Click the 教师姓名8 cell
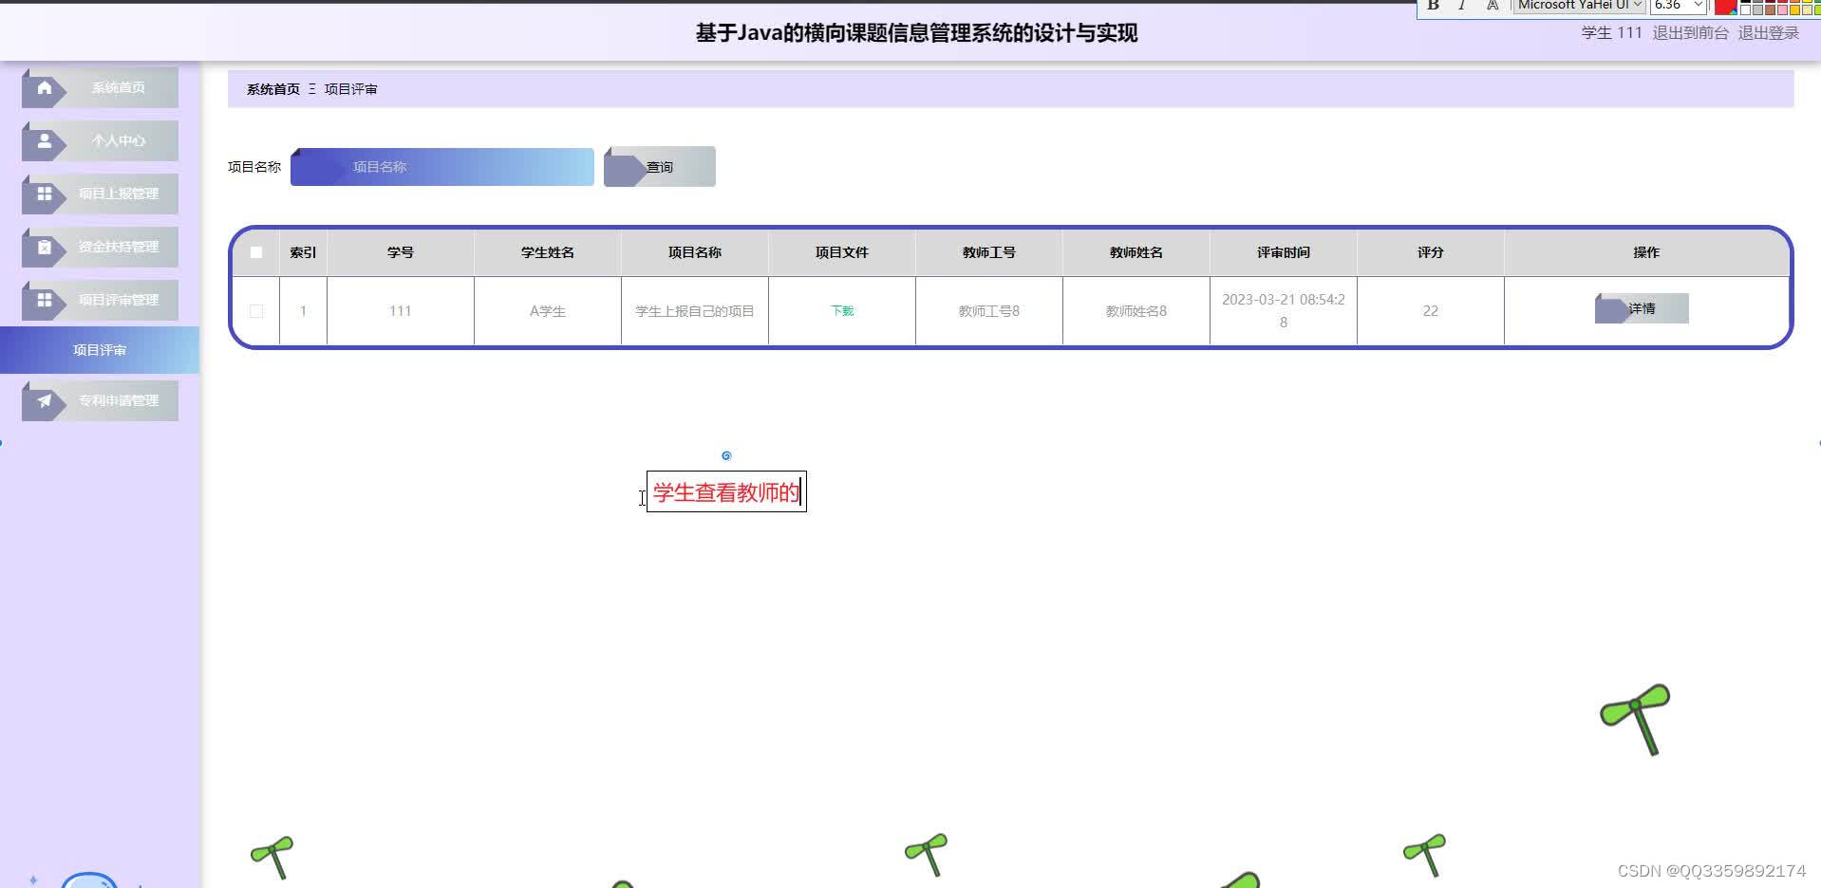 tap(1136, 311)
